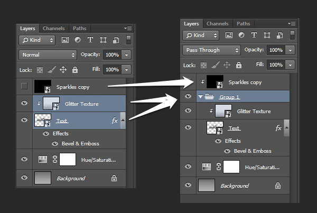Click pixel layer filter in right panel
The height and width of the screenshot is (213, 317).
pos(229,35)
